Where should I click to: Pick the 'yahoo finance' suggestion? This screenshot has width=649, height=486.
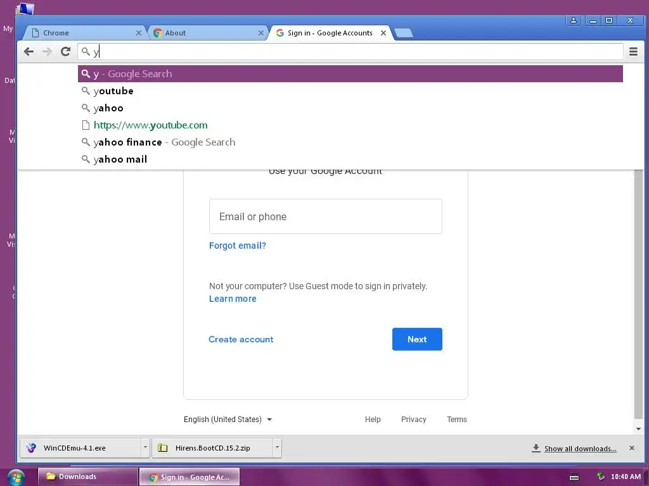coord(350,142)
